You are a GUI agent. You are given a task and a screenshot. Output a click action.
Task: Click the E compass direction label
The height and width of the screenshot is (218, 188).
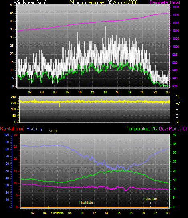[x=177, y=116]
